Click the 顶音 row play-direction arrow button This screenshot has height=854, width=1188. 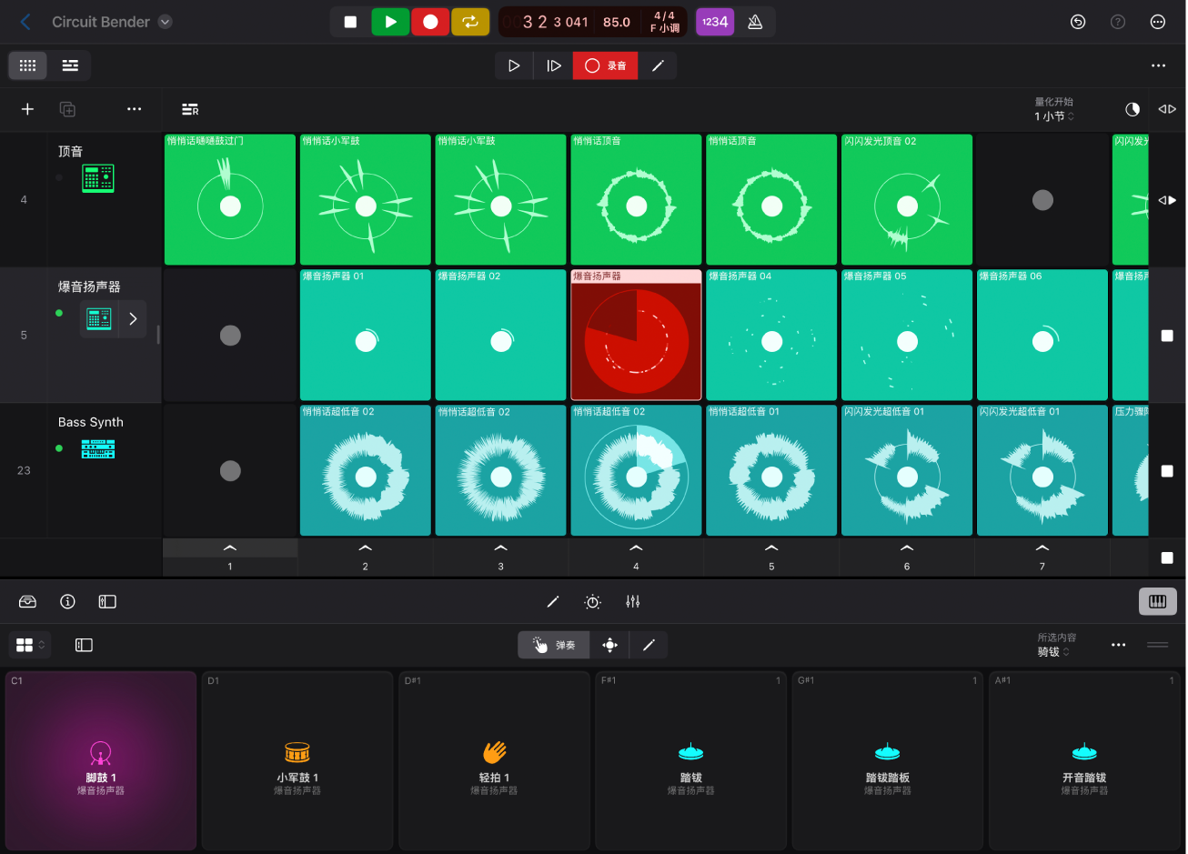[1167, 200]
